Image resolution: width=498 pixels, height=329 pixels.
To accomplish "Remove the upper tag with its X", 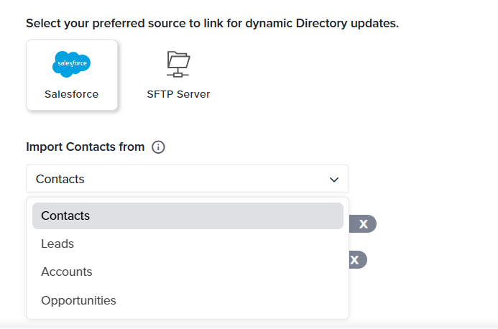I will coord(364,224).
